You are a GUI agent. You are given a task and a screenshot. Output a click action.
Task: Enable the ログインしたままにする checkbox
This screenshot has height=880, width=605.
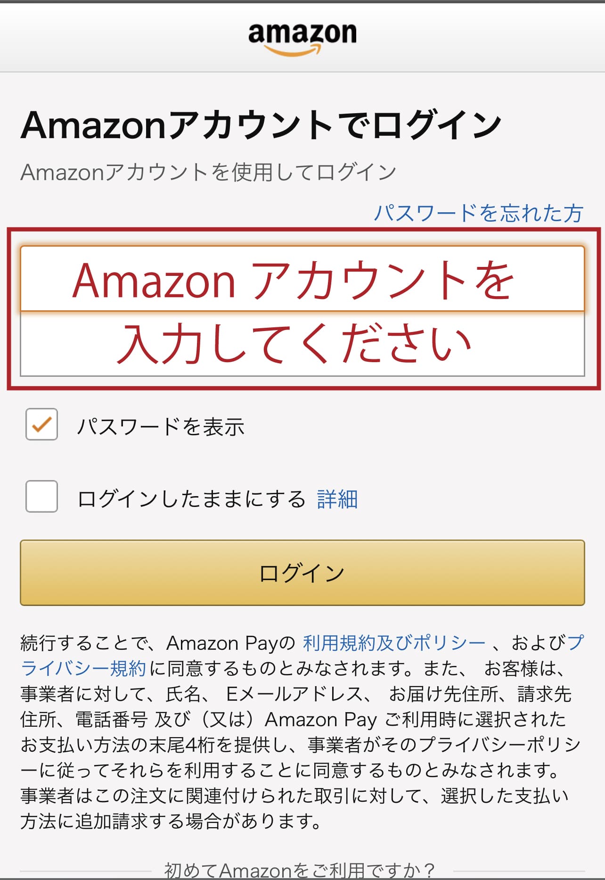pos(41,497)
